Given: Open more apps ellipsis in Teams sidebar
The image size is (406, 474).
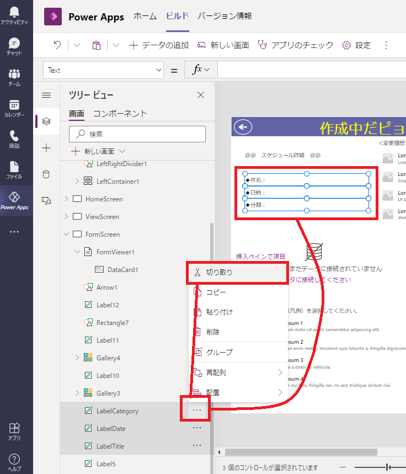Looking at the screenshot, I should (x=14, y=232).
